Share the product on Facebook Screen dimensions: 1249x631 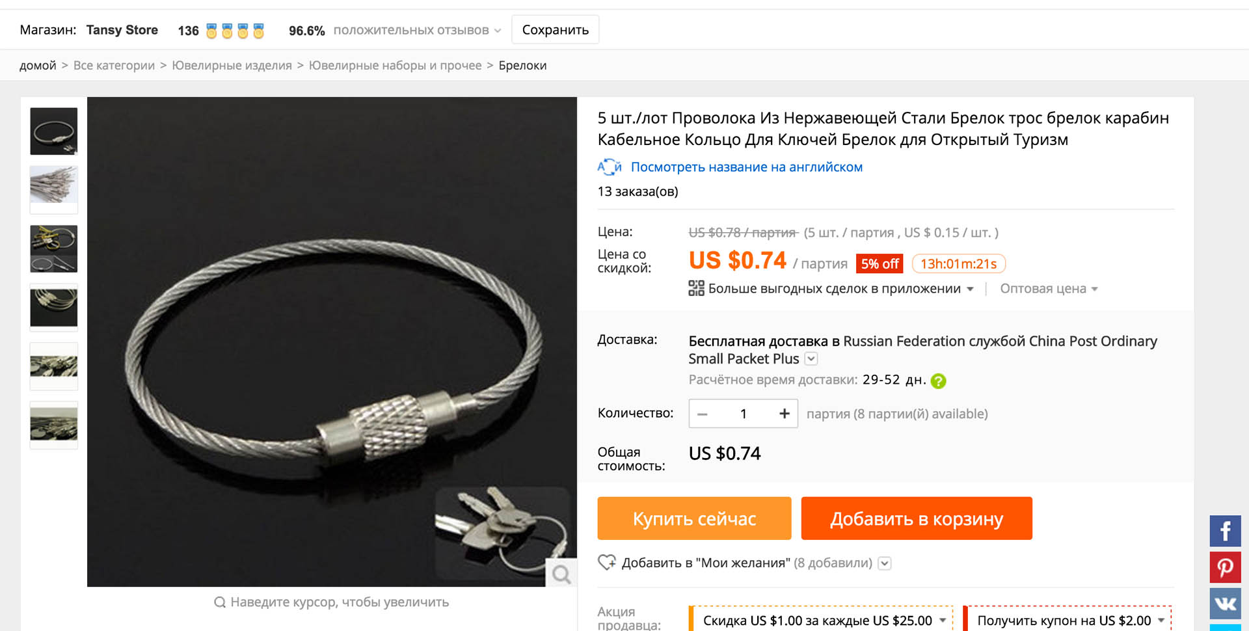pyautogui.click(x=1225, y=531)
